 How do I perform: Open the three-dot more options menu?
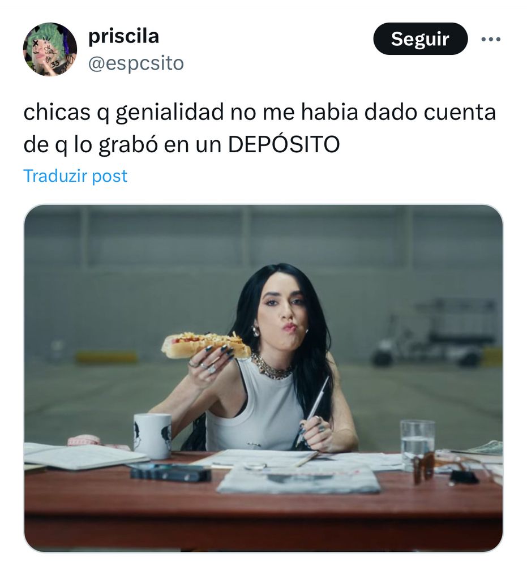click(x=491, y=38)
